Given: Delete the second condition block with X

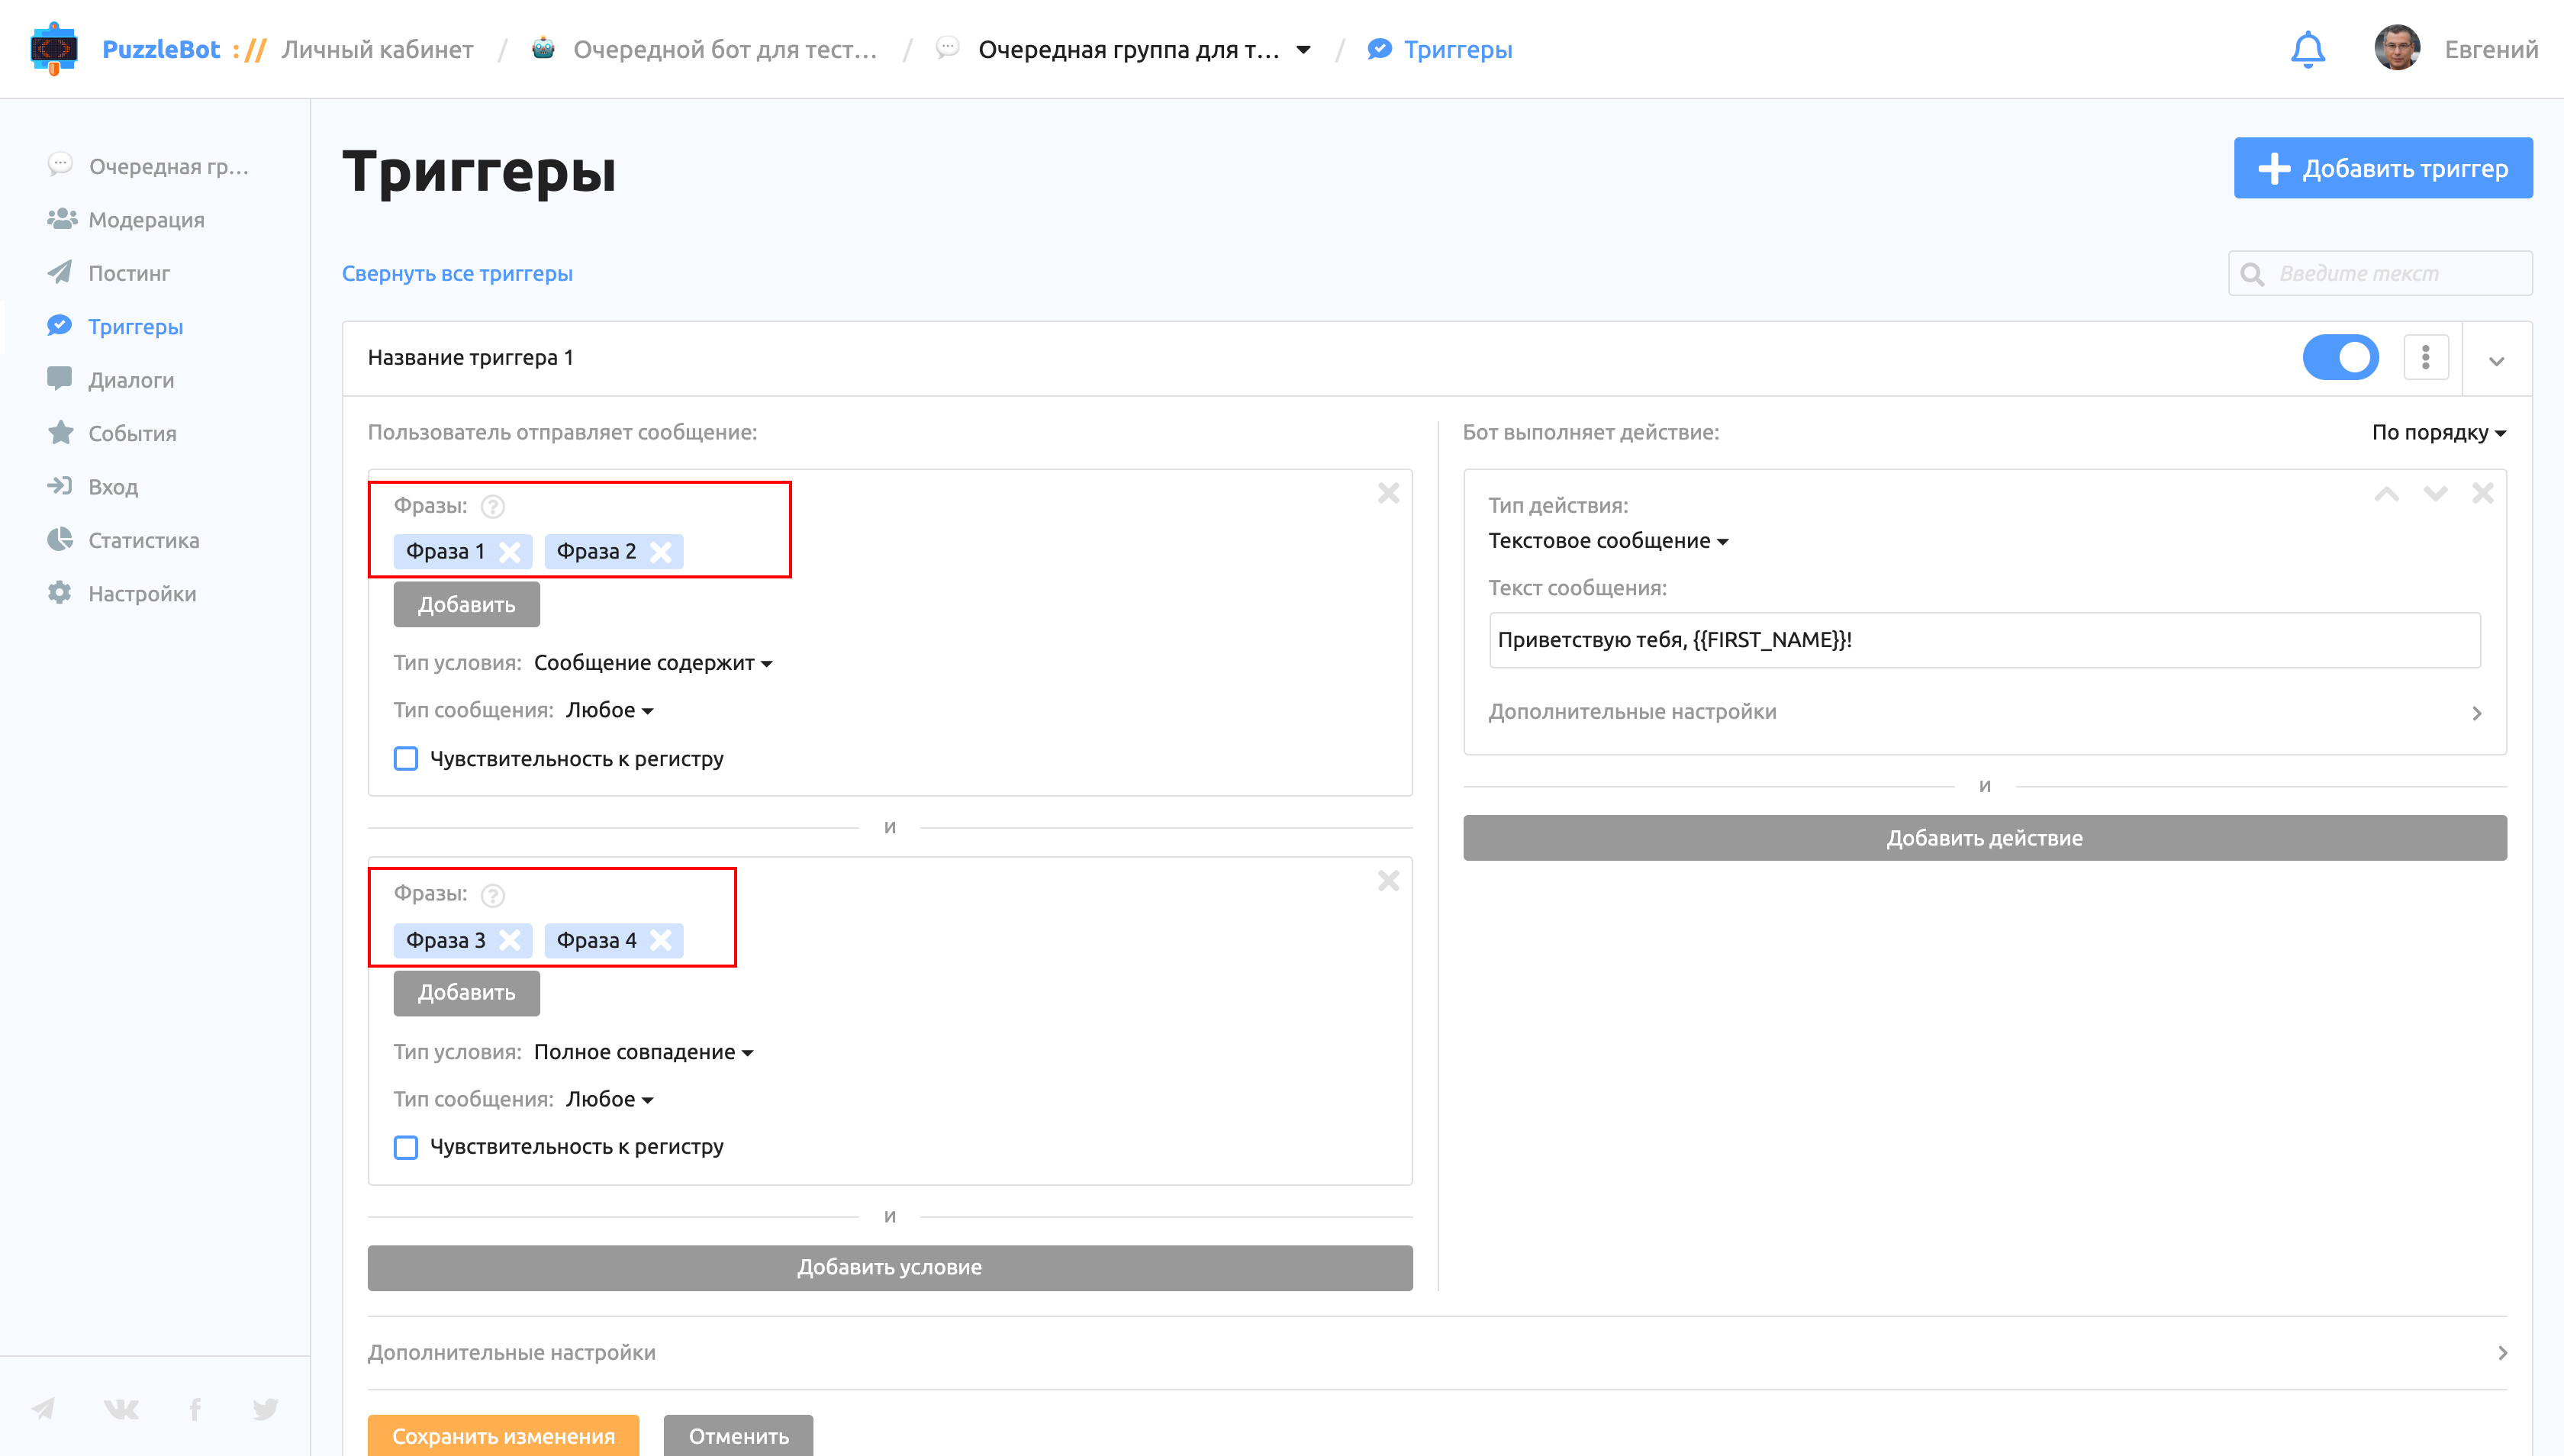Looking at the screenshot, I should coord(1388,881).
